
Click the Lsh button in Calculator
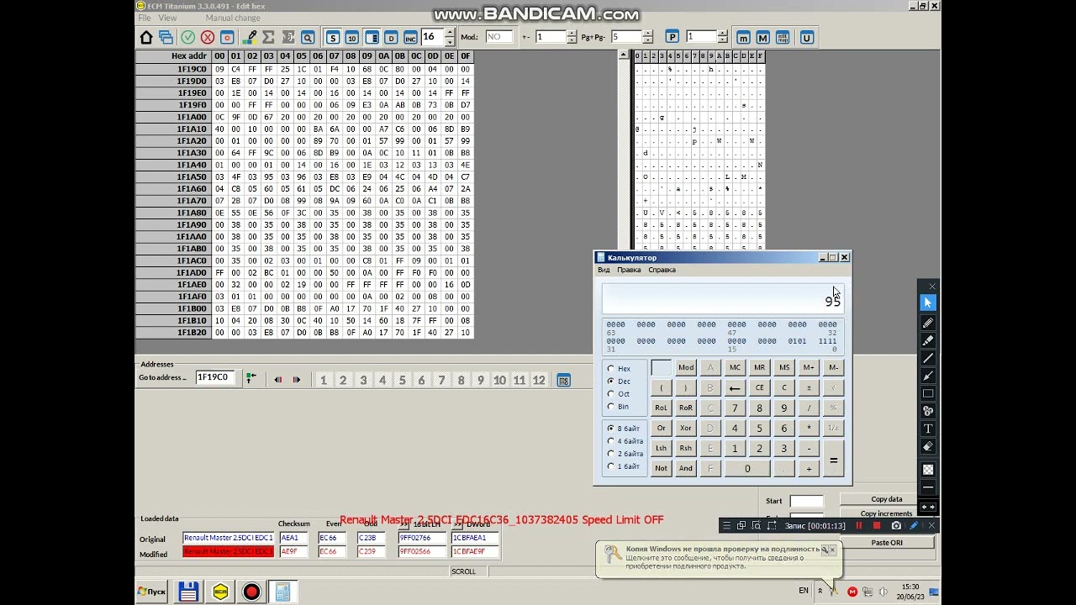662,448
